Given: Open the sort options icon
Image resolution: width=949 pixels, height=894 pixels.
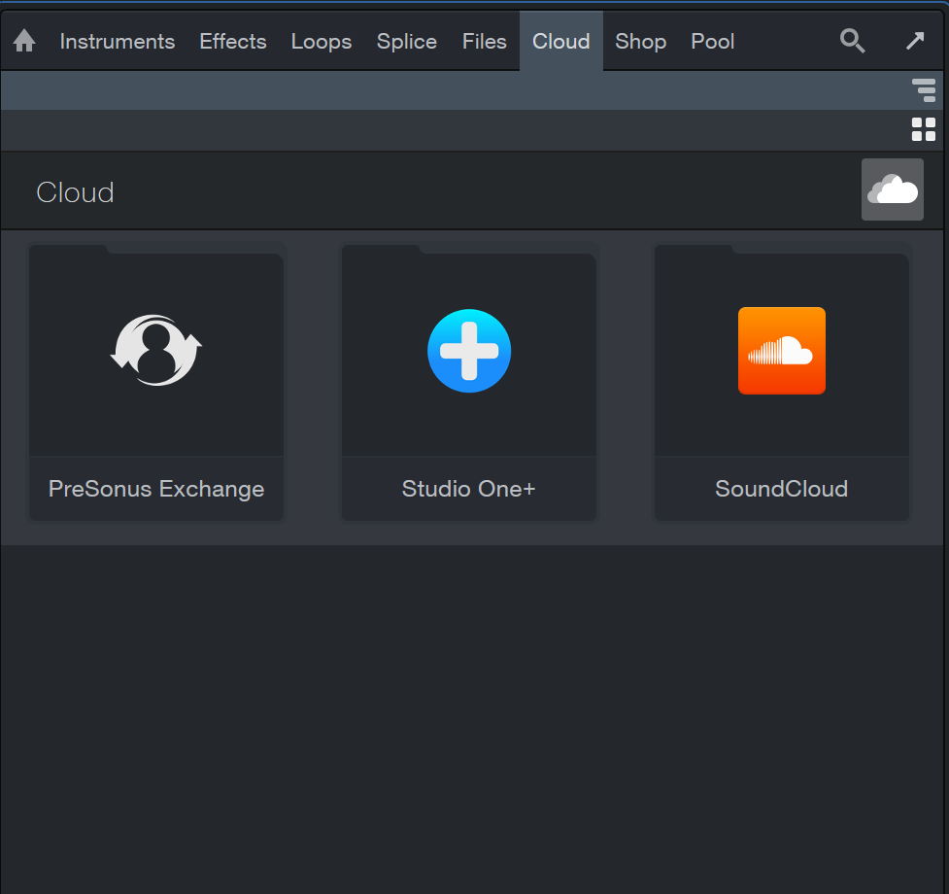Looking at the screenshot, I should click(924, 90).
